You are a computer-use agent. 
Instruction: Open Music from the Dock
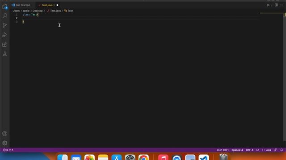[x=163, y=157]
